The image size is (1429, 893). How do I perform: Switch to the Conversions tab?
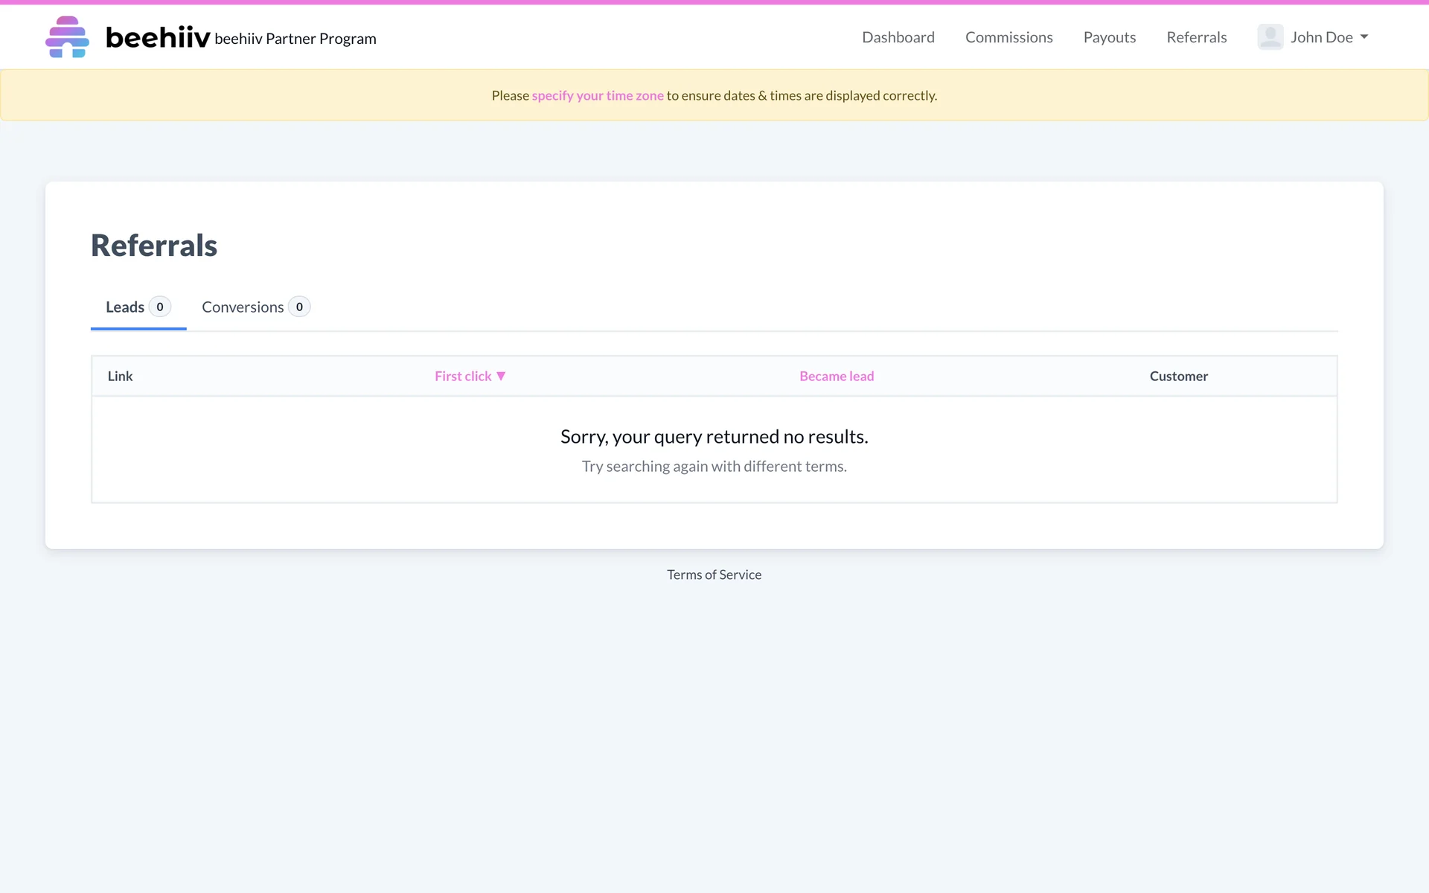[x=243, y=307]
